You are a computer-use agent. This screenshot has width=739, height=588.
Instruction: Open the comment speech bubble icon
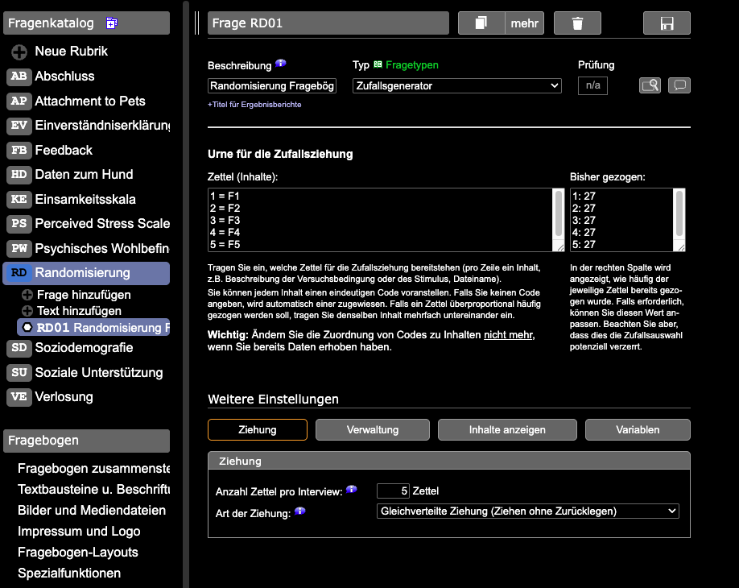[679, 85]
